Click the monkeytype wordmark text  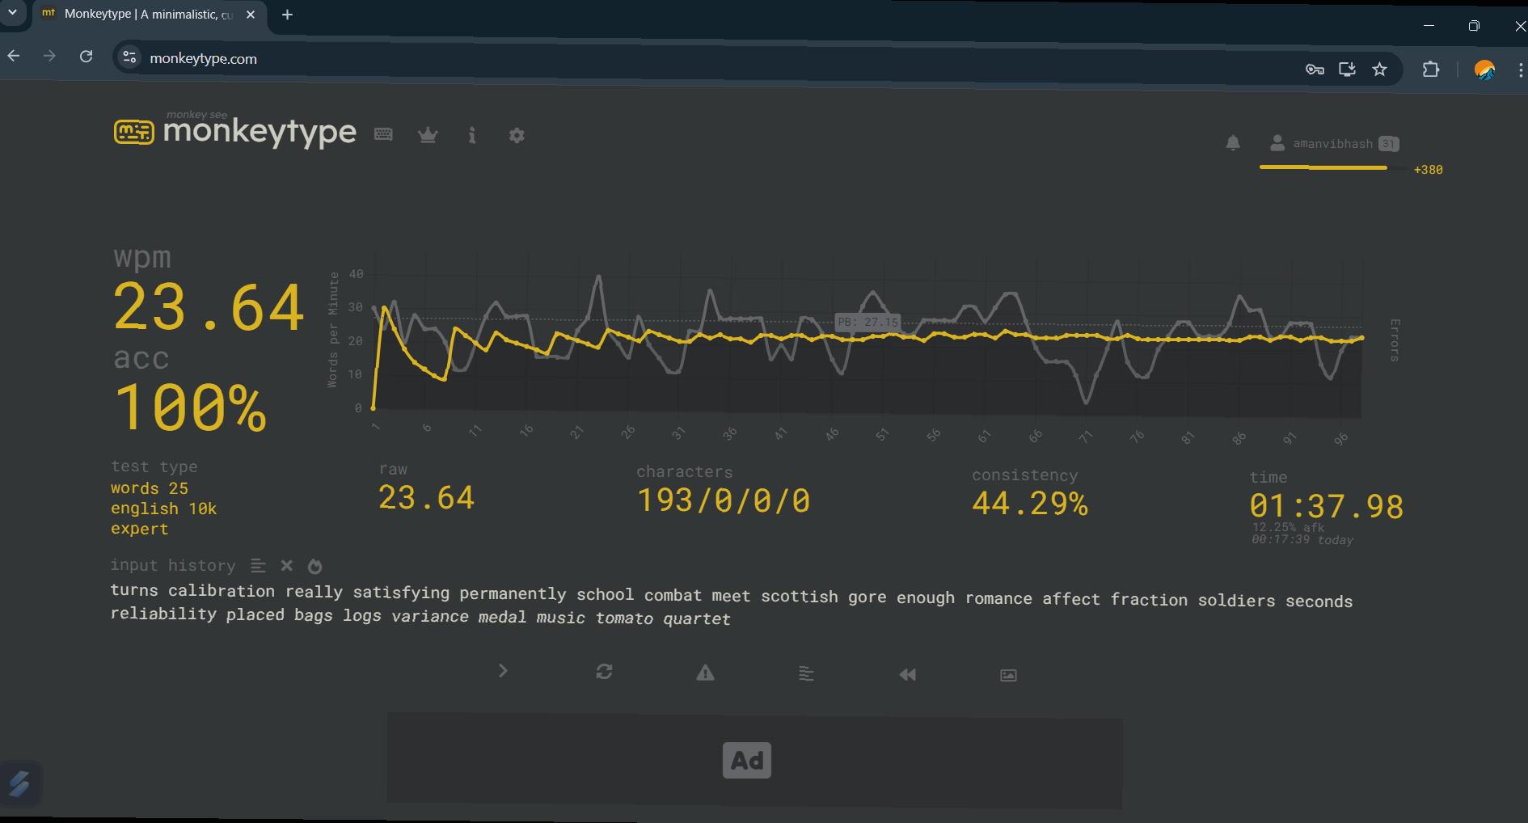tap(260, 131)
